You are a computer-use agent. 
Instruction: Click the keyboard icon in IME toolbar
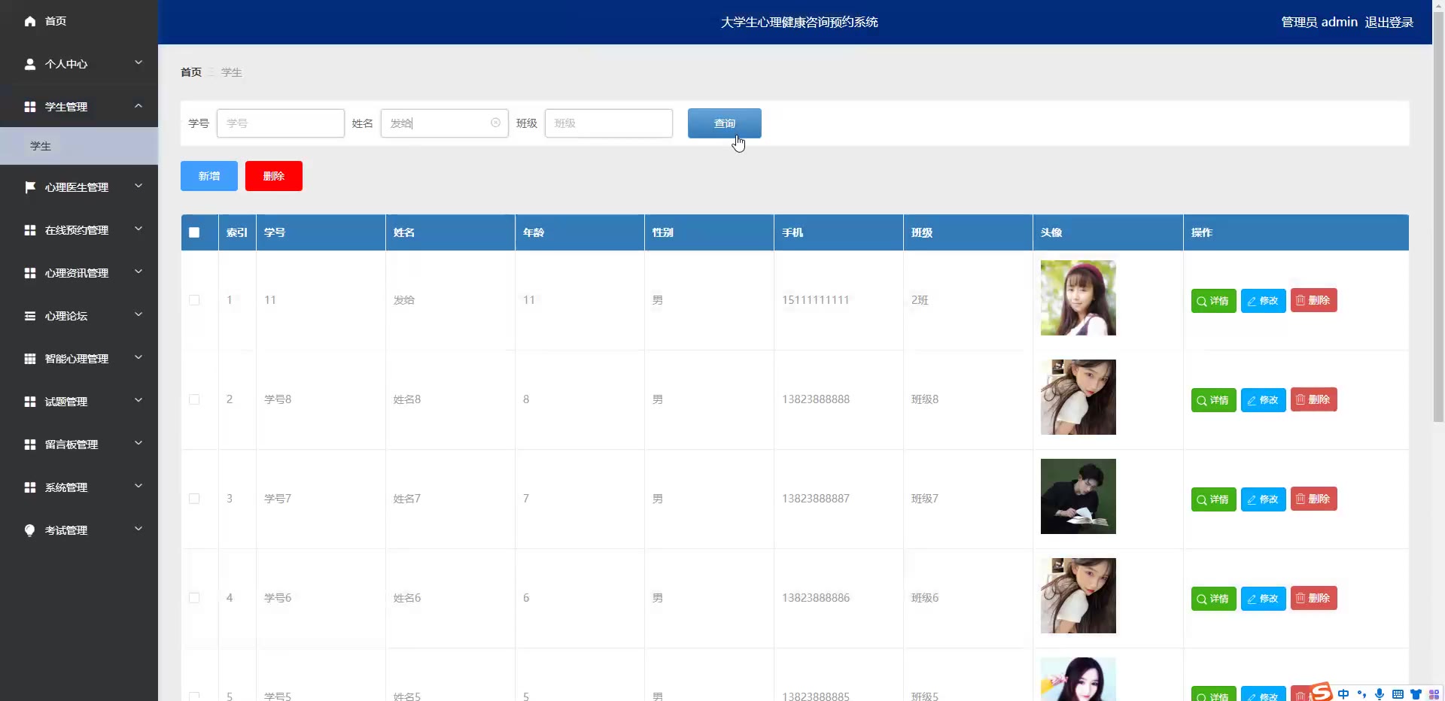[1398, 694]
